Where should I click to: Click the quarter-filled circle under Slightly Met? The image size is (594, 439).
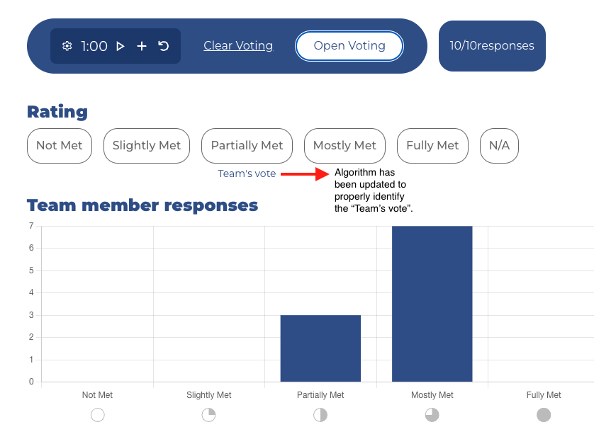click(x=208, y=415)
